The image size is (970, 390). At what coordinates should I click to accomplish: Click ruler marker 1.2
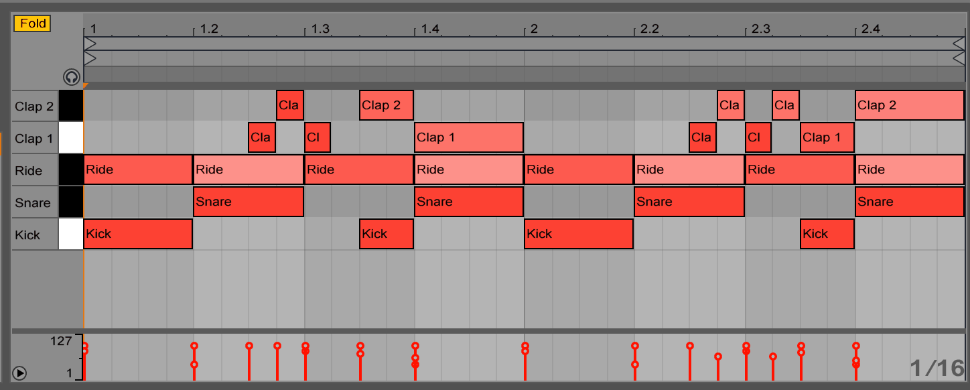(x=209, y=29)
